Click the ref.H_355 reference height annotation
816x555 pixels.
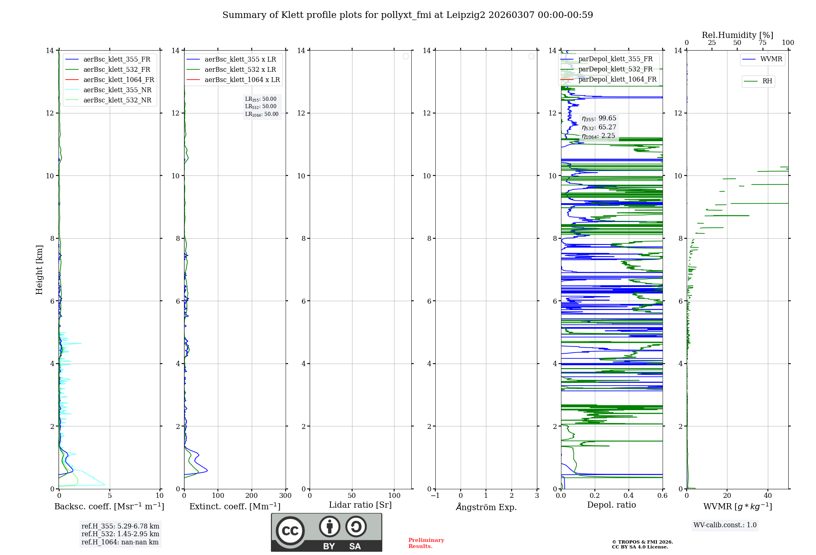120,526
